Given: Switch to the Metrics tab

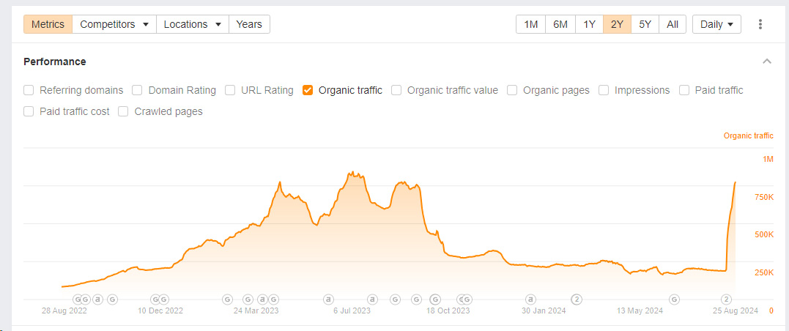Looking at the screenshot, I should click(x=48, y=24).
